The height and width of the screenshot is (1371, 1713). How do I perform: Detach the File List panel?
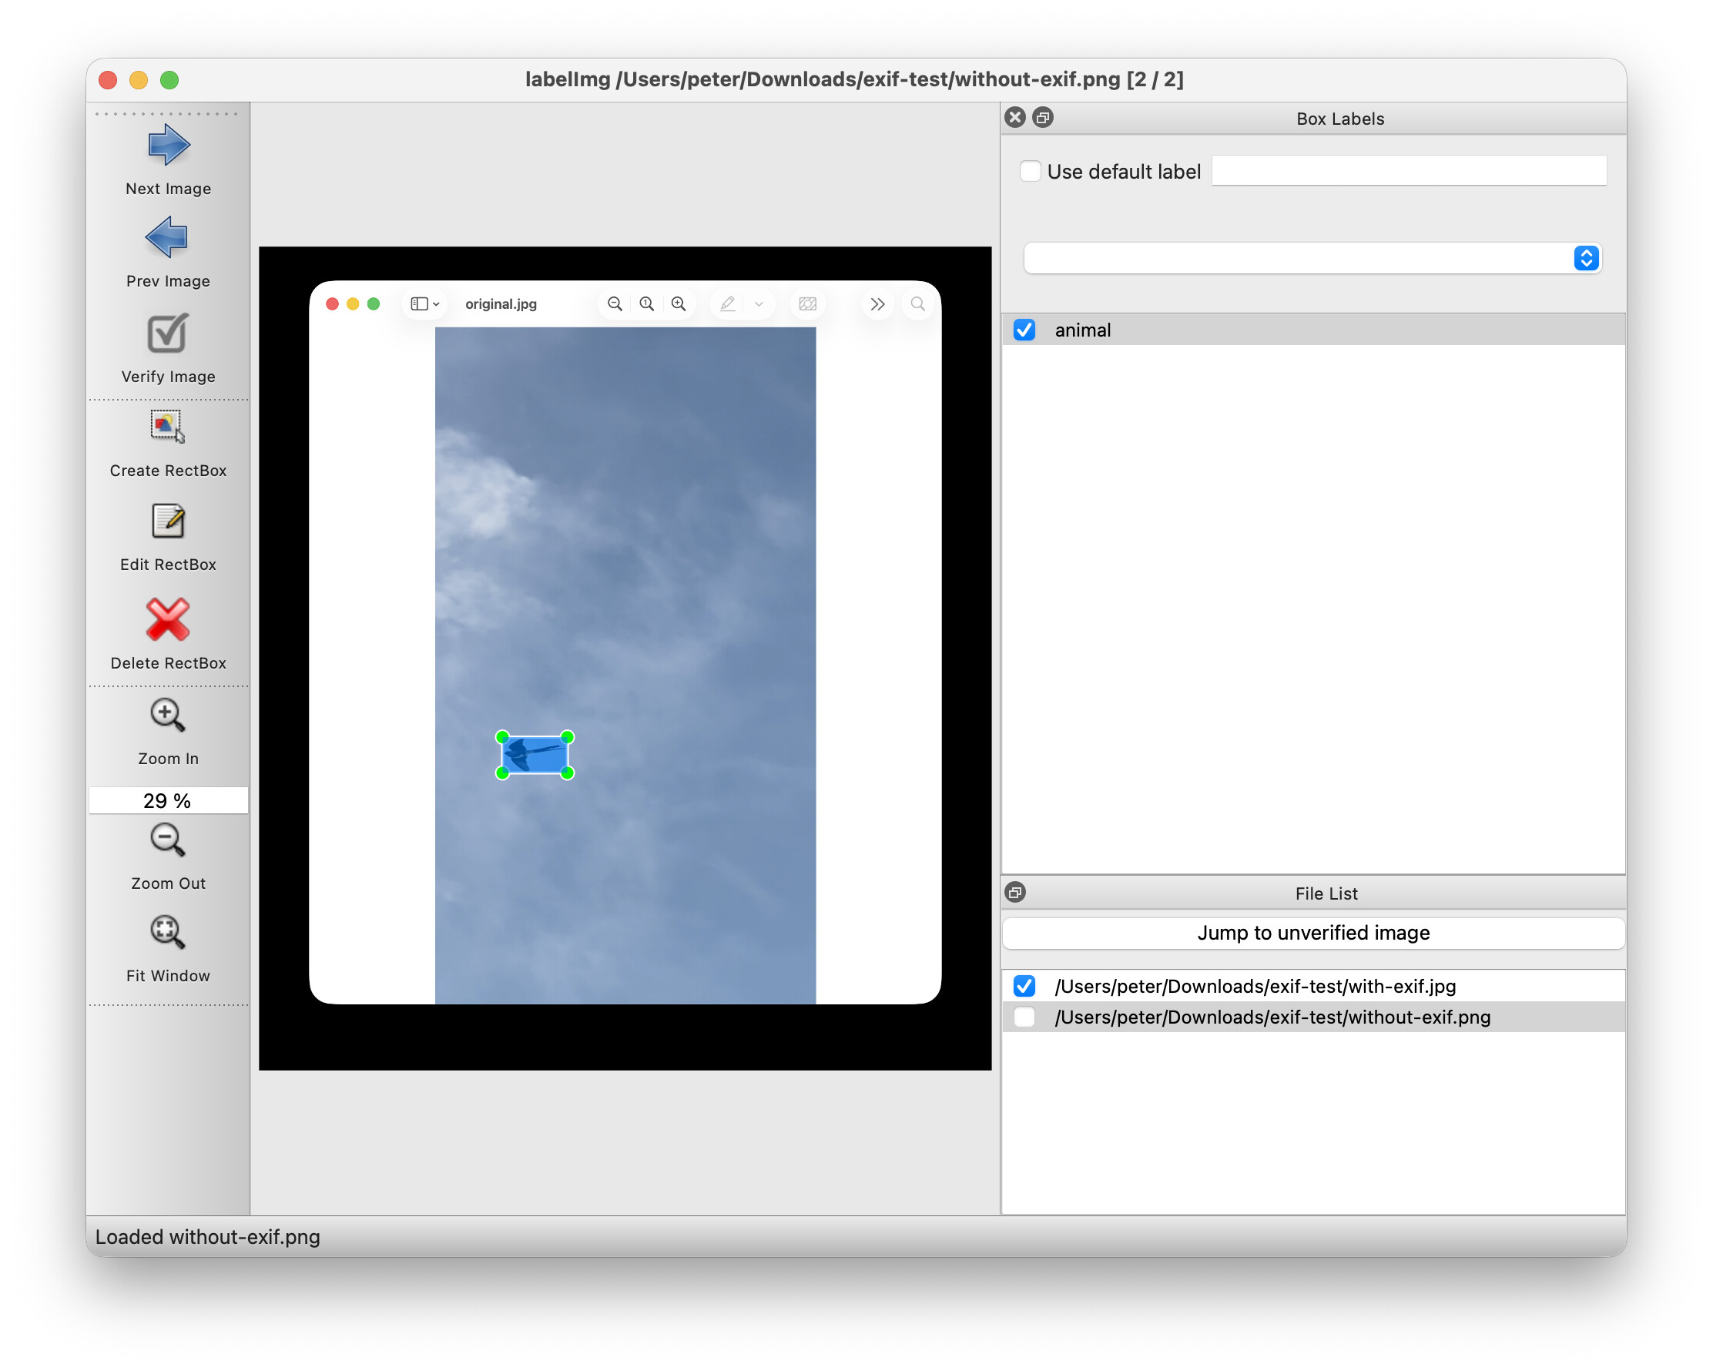point(1014,892)
